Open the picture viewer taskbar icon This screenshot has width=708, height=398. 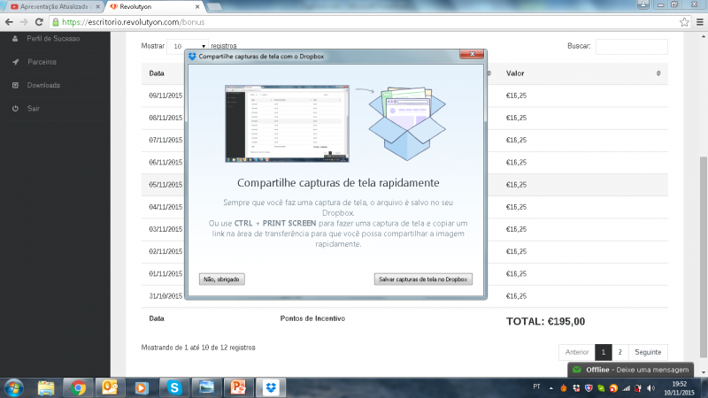206,388
